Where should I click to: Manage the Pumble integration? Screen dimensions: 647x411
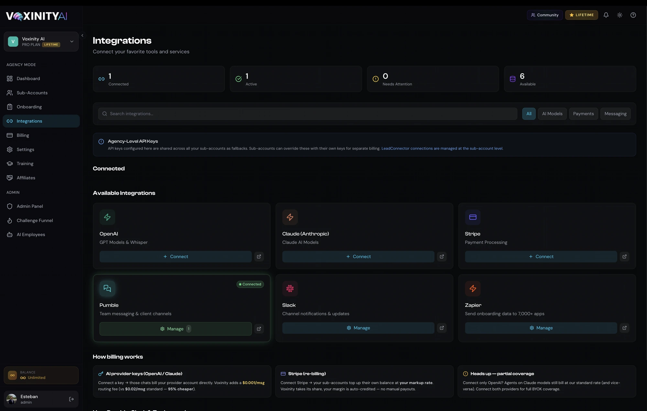click(x=176, y=329)
